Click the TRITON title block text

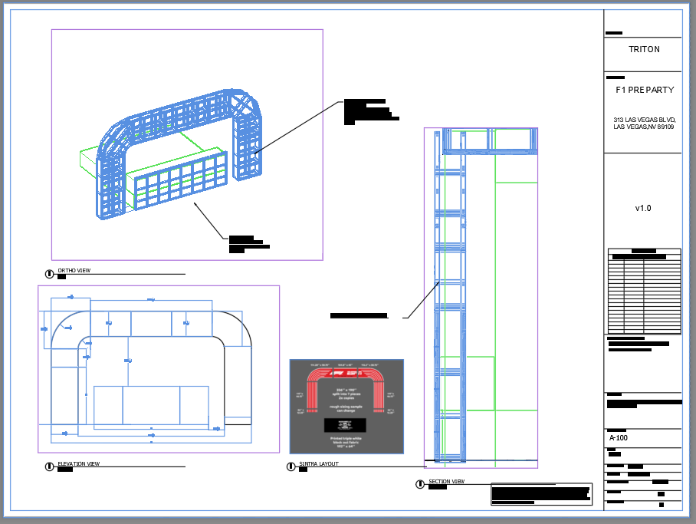(x=644, y=49)
